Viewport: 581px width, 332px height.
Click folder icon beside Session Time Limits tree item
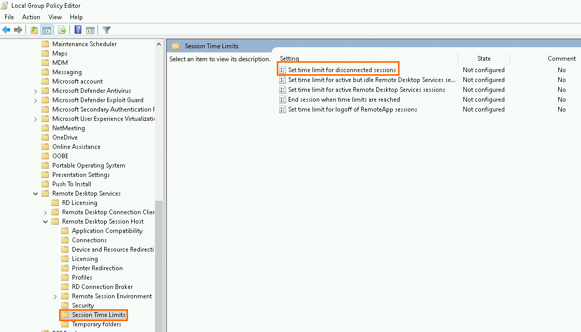(65, 314)
